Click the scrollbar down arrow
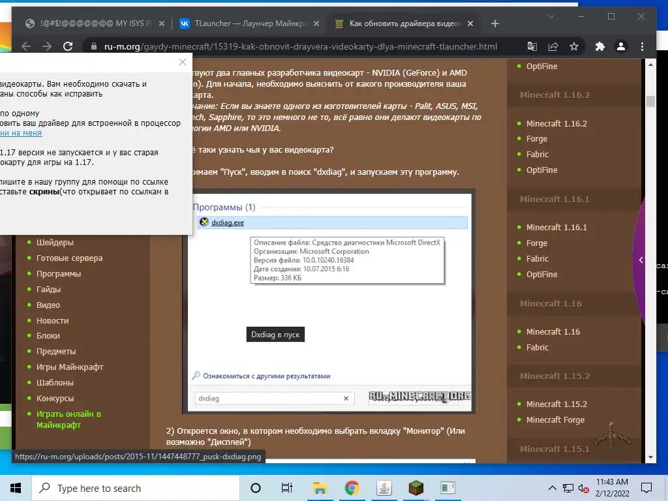 tap(650, 457)
